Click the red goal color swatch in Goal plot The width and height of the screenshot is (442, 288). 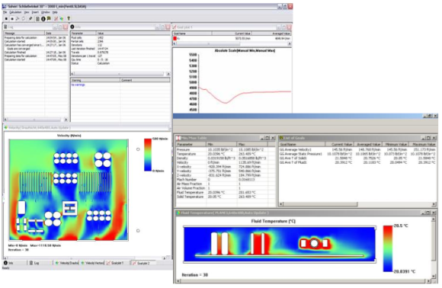click(175, 38)
